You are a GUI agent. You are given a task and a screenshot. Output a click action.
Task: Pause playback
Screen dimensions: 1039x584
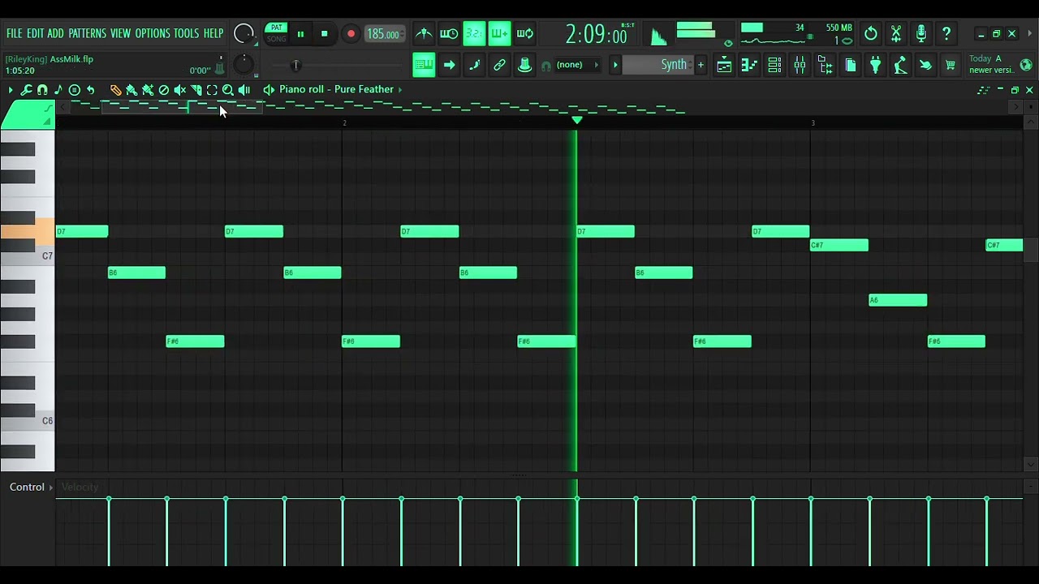(x=300, y=34)
